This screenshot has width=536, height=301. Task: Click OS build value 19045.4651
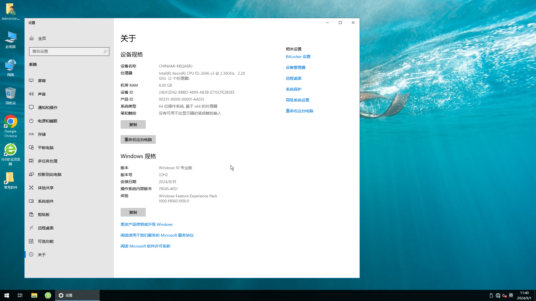168,189
